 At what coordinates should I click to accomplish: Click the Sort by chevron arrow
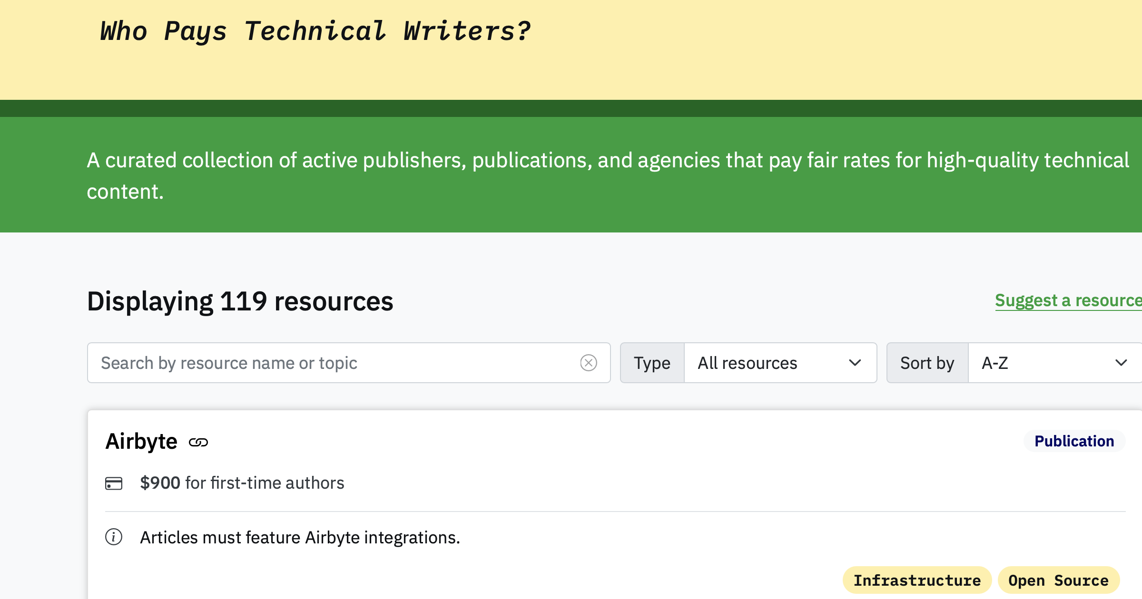point(1122,363)
